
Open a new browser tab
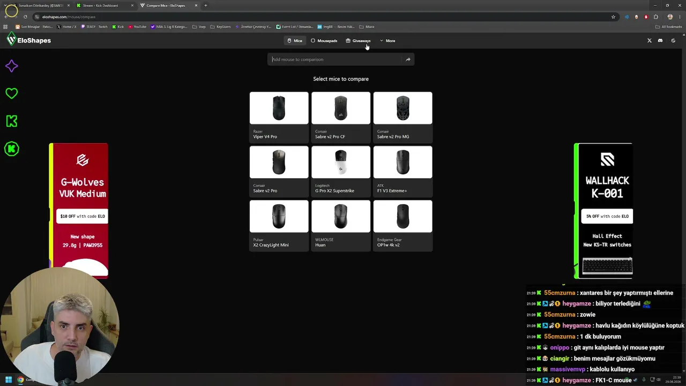[206, 5]
